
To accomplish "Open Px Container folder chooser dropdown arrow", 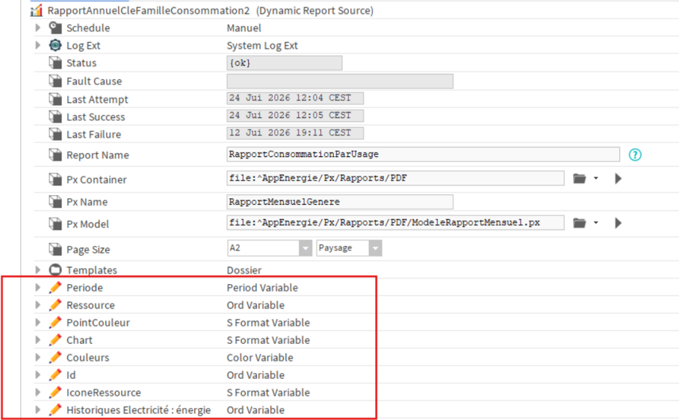I will pyautogui.click(x=596, y=178).
